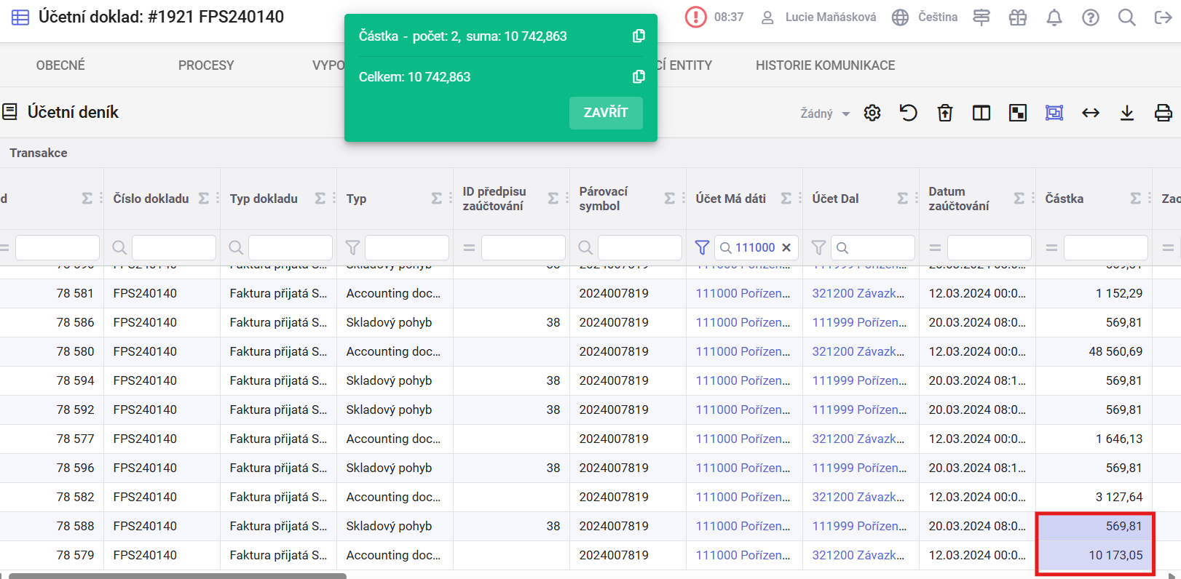Select amount 10 173,05 cell
Image resolution: width=1181 pixels, height=579 pixels.
click(x=1094, y=555)
